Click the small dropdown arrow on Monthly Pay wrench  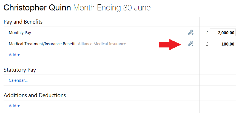(193, 34)
